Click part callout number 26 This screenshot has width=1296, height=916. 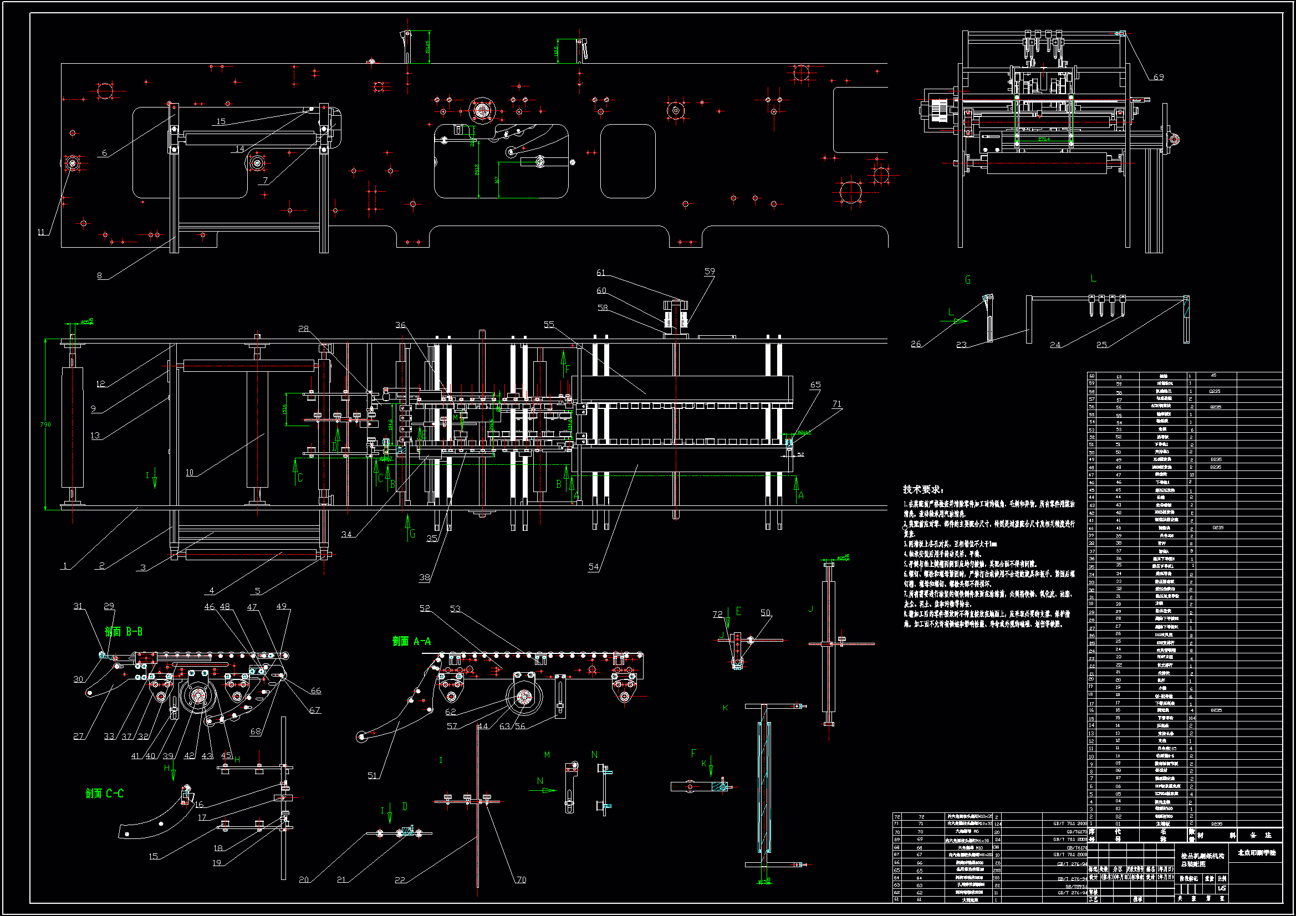916,344
